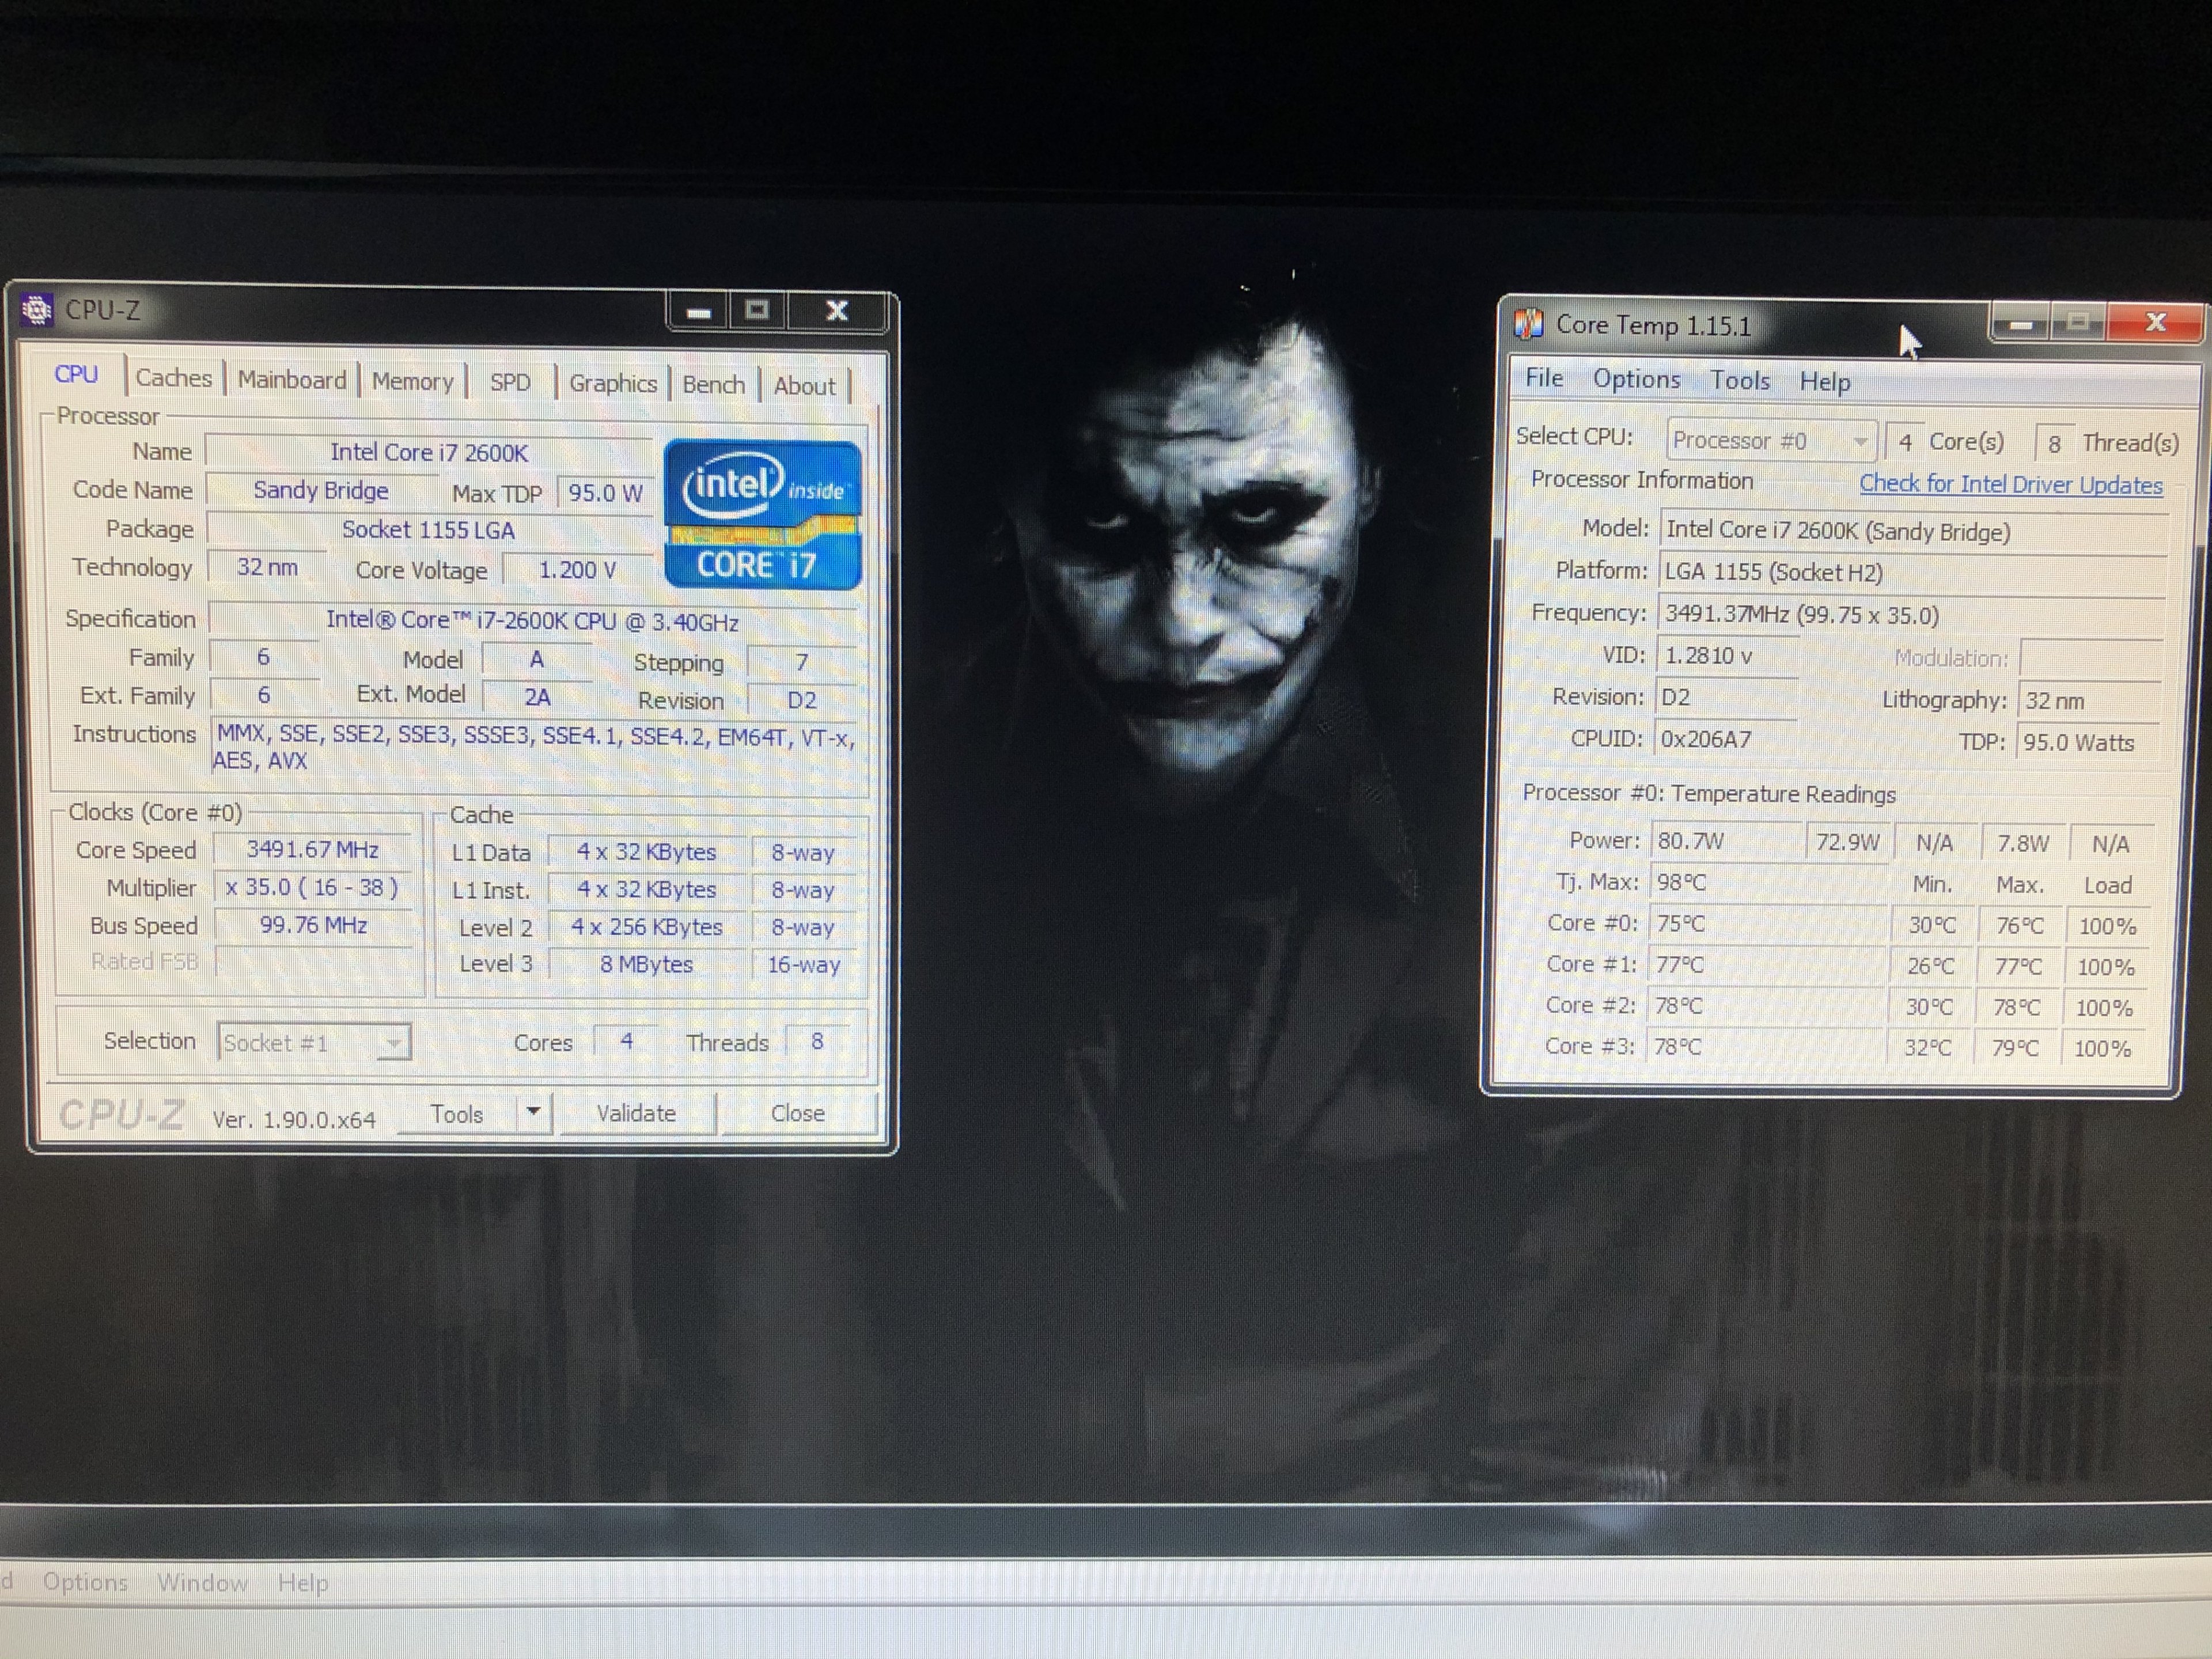
Task: Click the Core Temp title bar icon
Action: click(x=1528, y=324)
